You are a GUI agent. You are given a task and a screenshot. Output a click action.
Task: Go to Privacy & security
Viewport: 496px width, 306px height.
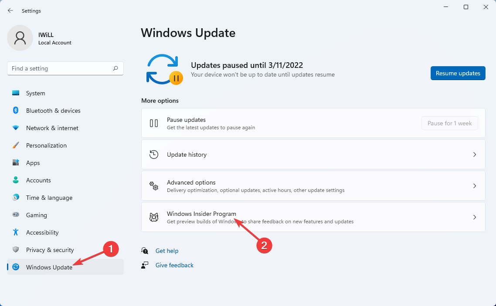point(65,249)
